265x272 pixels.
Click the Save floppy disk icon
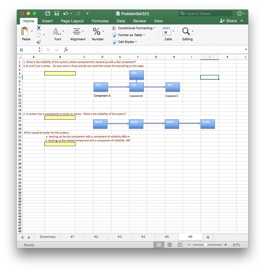click(x=57, y=14)
